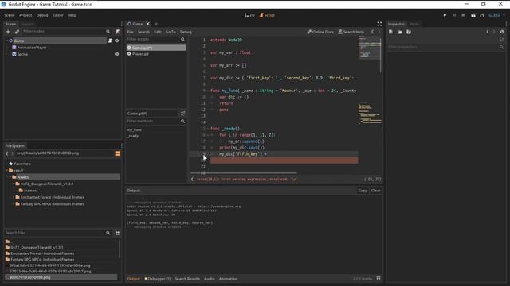Switch to the Inspector tab

pos(396,24)
